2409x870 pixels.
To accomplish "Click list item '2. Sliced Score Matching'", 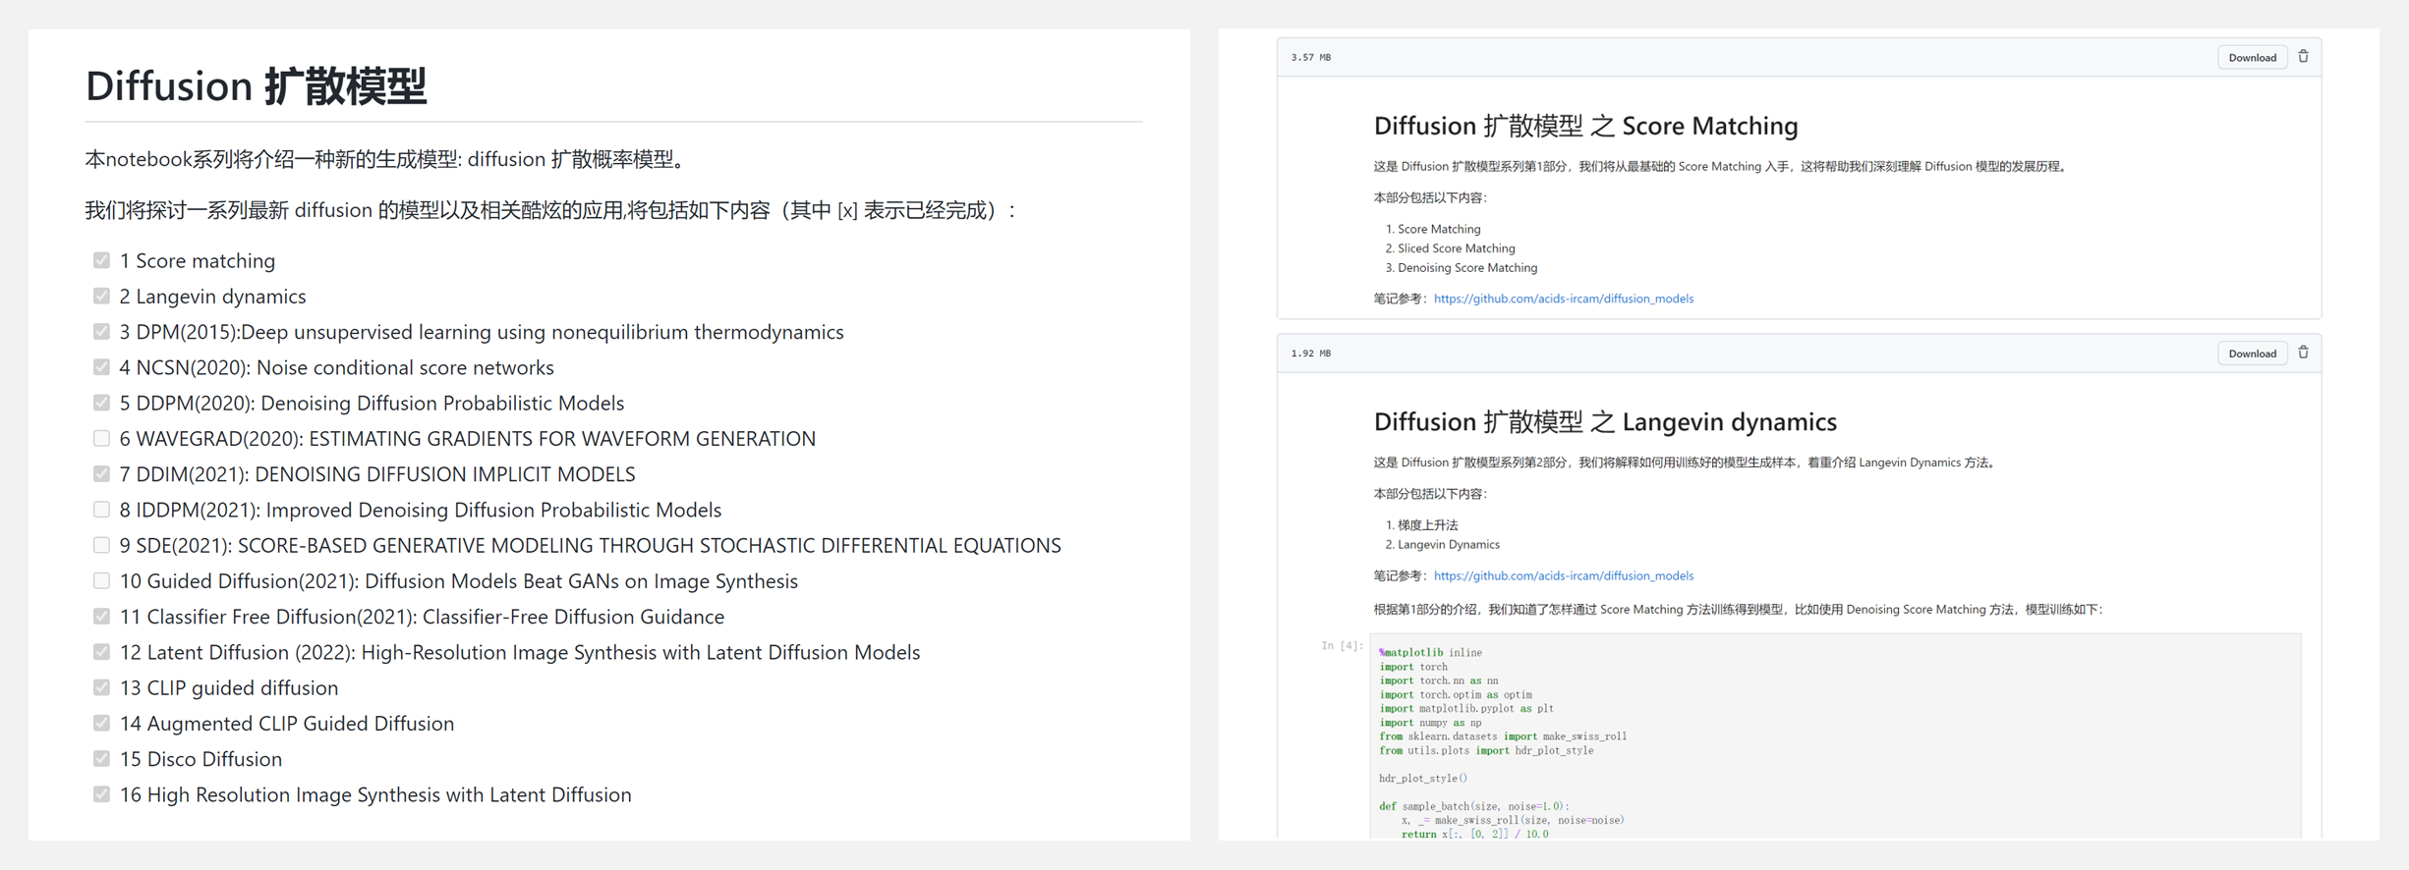I will click(1450, 248).
